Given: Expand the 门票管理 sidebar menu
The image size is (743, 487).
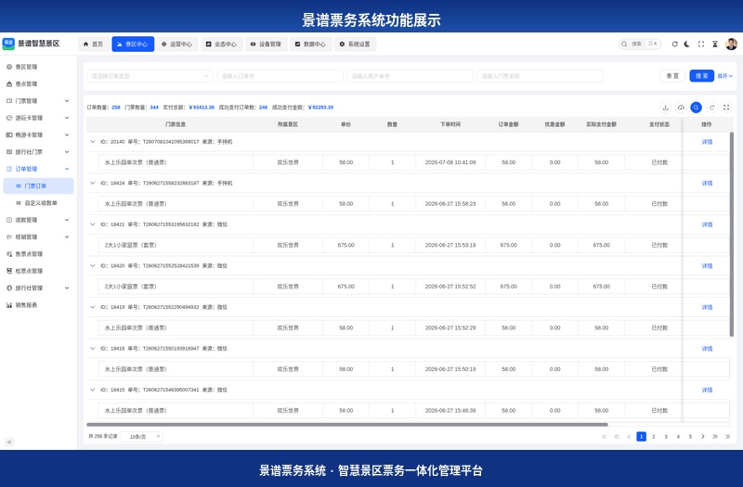Looking at the screenshot, I should tap(38, 101).
